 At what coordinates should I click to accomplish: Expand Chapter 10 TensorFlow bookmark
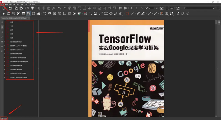pos(5,78)
